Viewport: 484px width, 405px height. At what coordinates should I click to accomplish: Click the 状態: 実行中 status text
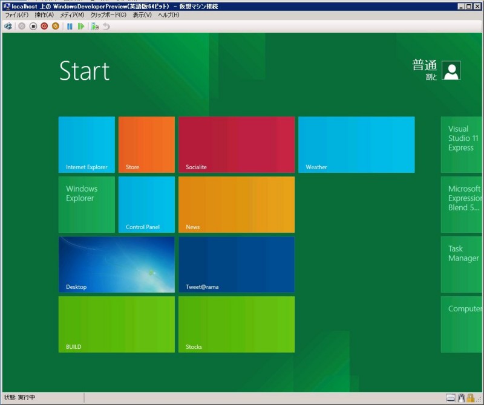point(19,397)
